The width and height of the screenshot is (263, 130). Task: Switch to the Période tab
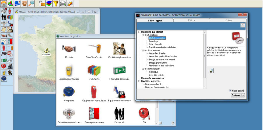click(191, 20)
